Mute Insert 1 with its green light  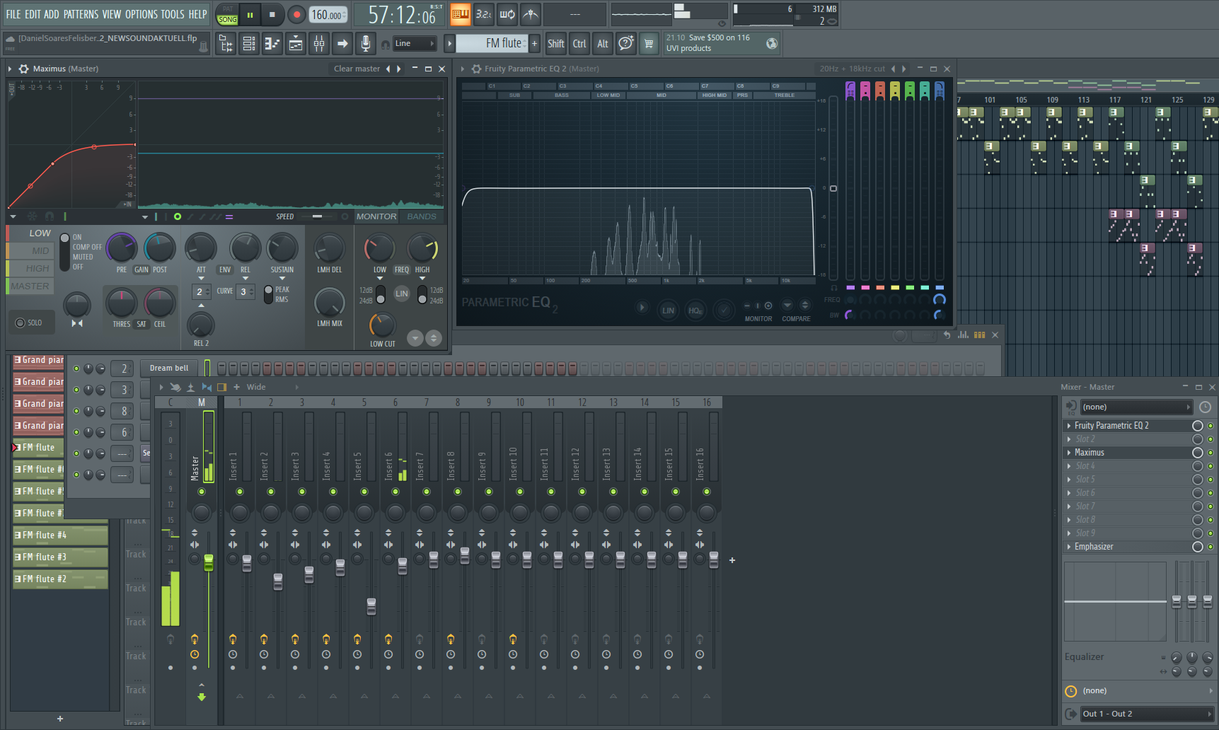click(x=240, y=492)
